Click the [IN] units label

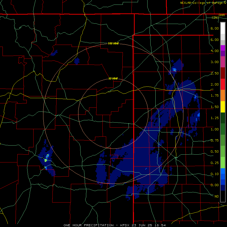coord(215,17)
